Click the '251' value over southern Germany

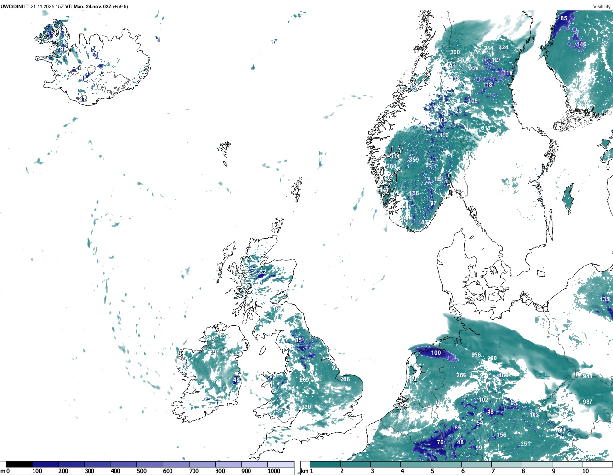pos(525,444)
